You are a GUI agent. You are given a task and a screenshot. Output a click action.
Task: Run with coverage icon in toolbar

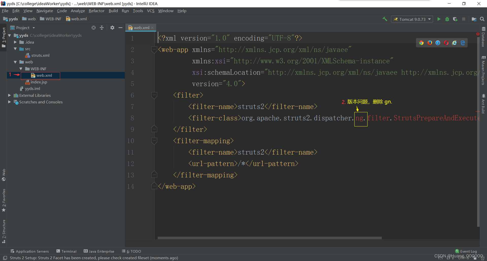coord(455,19)
